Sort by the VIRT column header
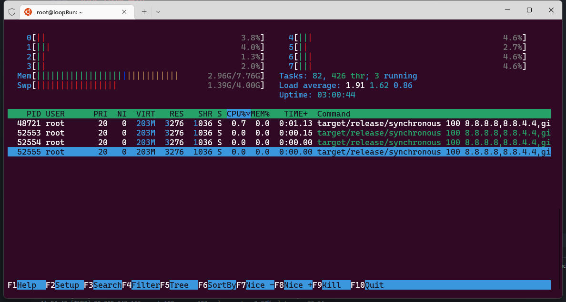This screenshot has height=302, width=566. tap(146, 114)
